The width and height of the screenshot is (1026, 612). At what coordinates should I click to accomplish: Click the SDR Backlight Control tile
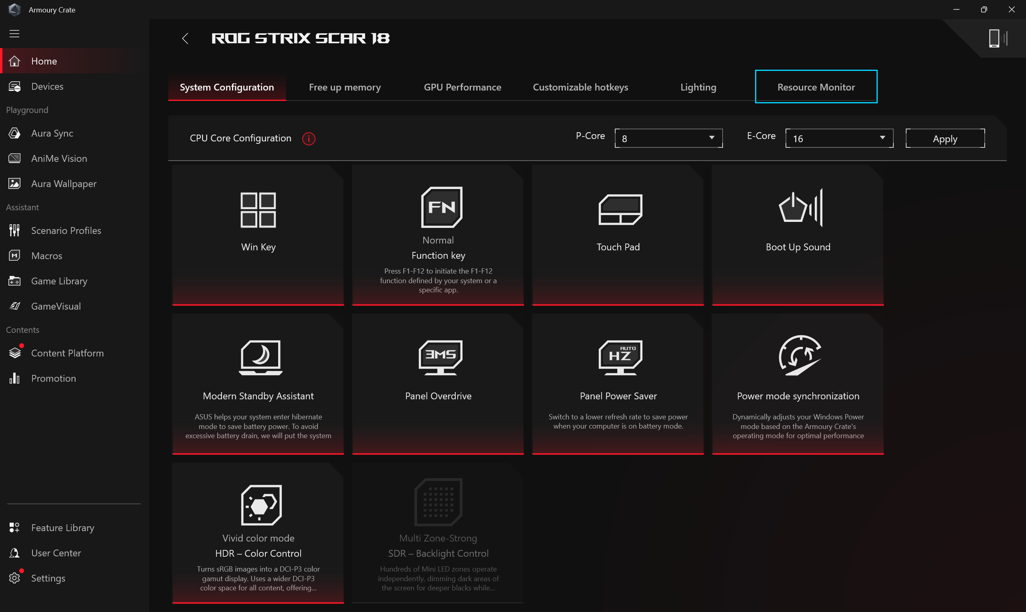[438, 533]
